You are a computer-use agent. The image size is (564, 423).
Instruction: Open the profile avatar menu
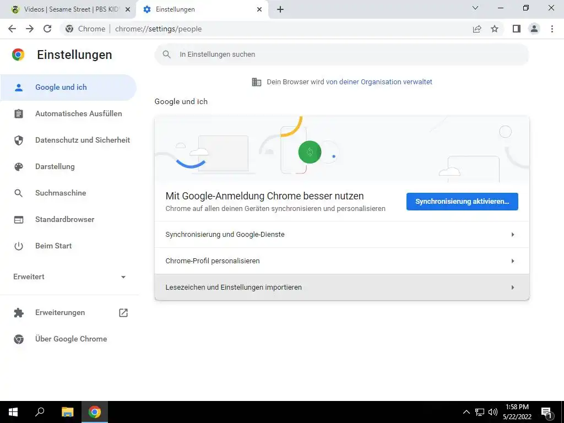coord(534,29)
